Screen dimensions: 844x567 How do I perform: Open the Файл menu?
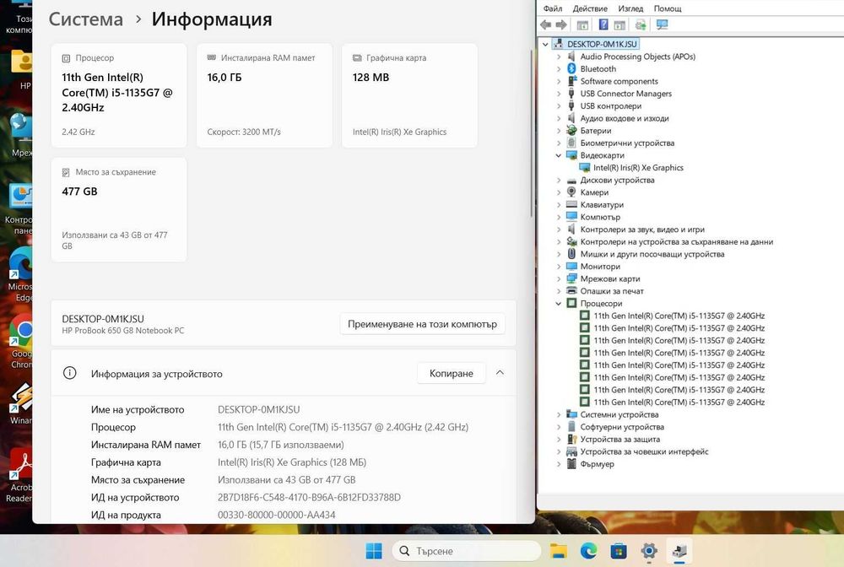(553, 8)
